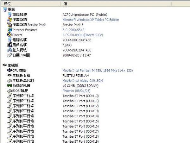
Task: Click the 主機板 section header icon
Action: point(5,65)
